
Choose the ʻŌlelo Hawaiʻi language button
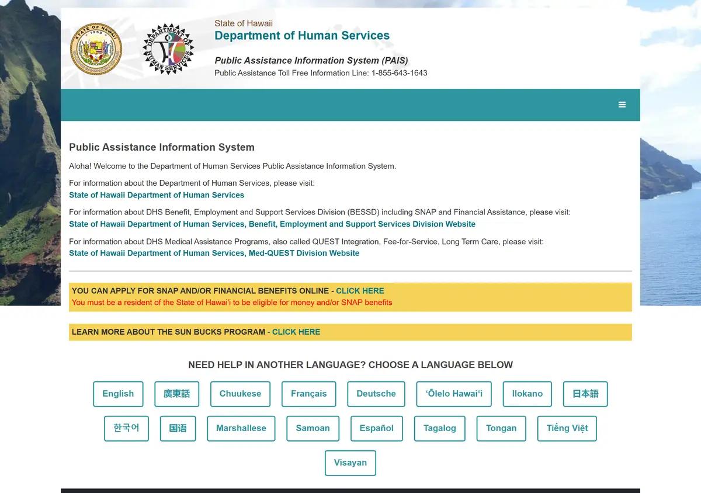[454, 394]
